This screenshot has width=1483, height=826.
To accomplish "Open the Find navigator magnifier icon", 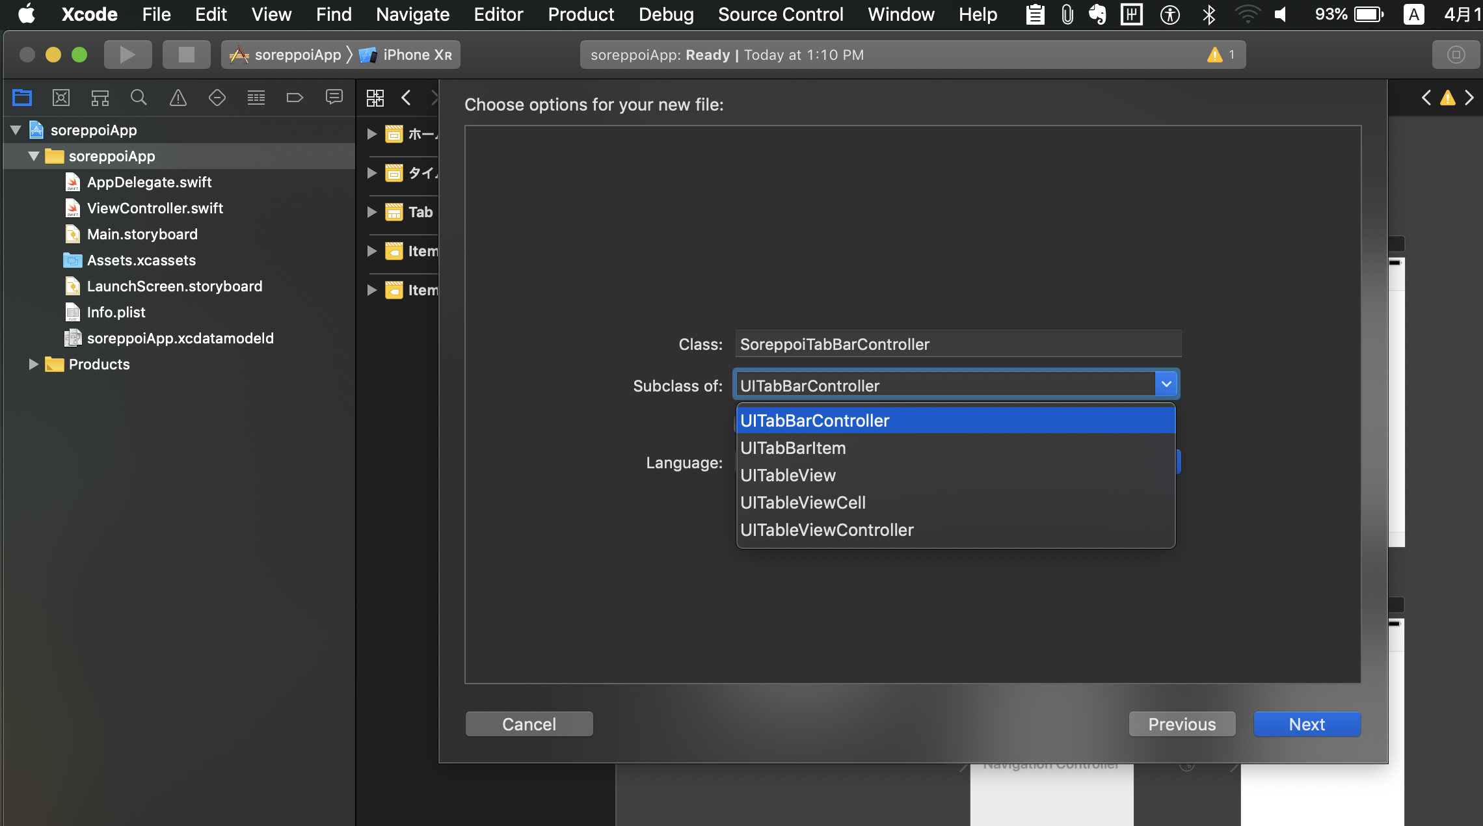I will [139, 98].
